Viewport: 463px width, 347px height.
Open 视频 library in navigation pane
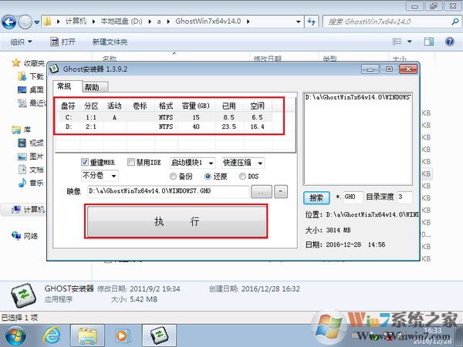31,143
